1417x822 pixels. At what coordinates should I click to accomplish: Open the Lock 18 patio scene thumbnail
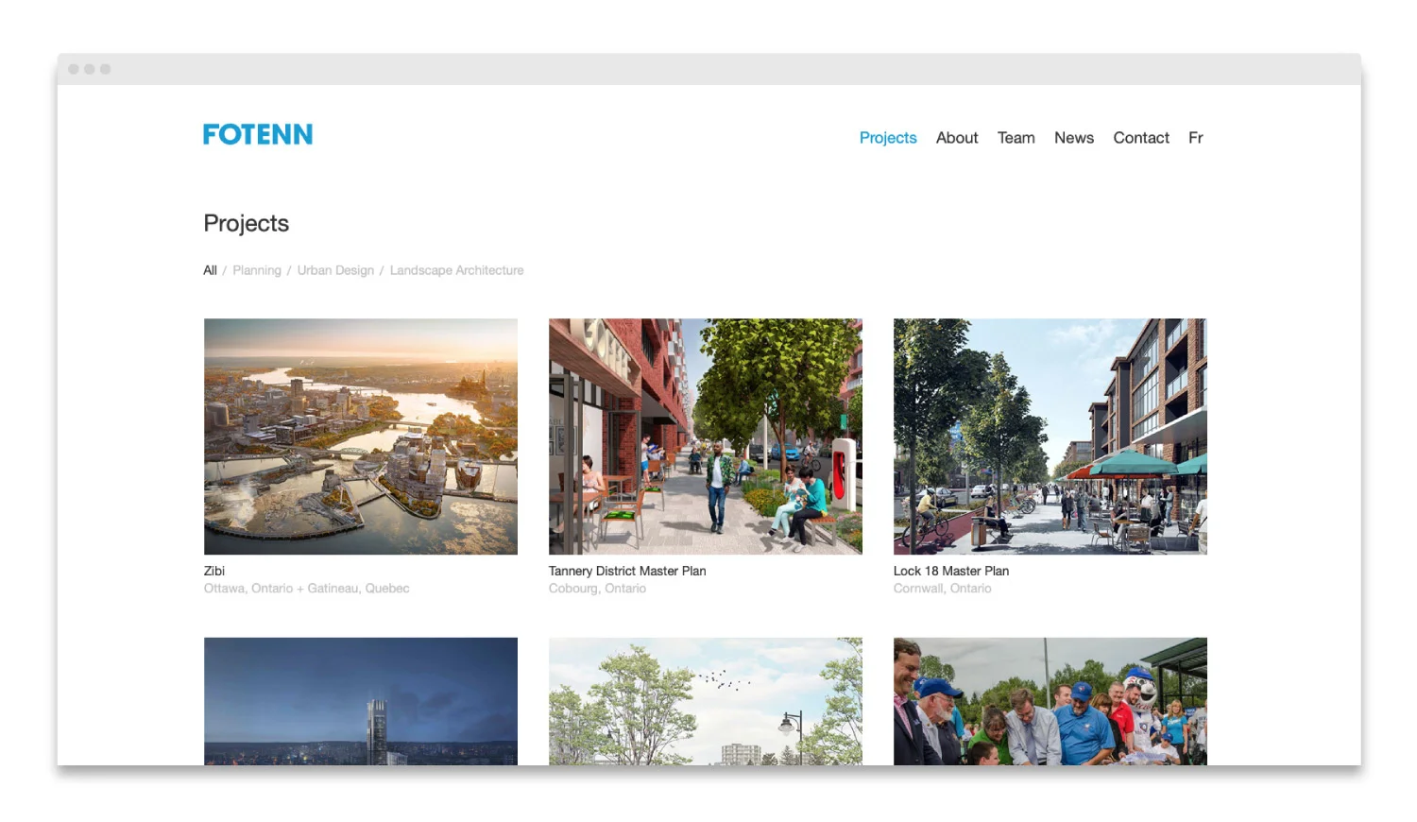[1050, 437]
